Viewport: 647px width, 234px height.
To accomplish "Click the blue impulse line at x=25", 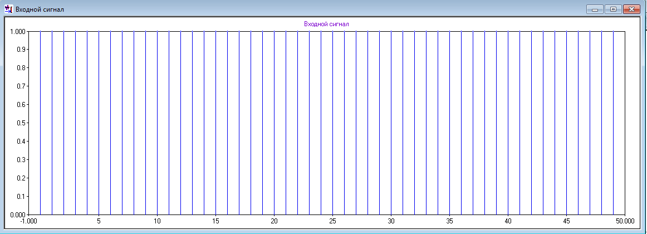I will click(x=332, y=123).
